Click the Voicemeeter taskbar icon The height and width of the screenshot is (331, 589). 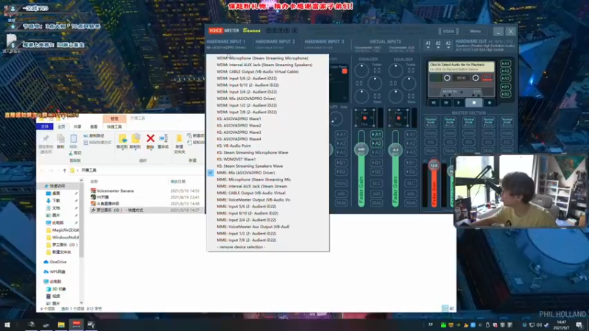point(77,324)
